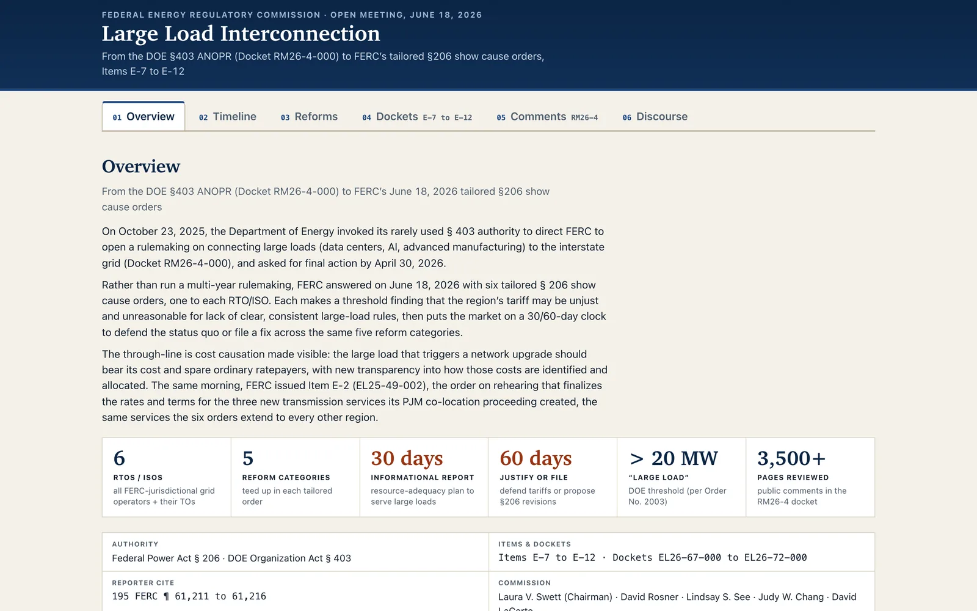
Task: Switch to the 02 Timeline tab
Action: 228,117
